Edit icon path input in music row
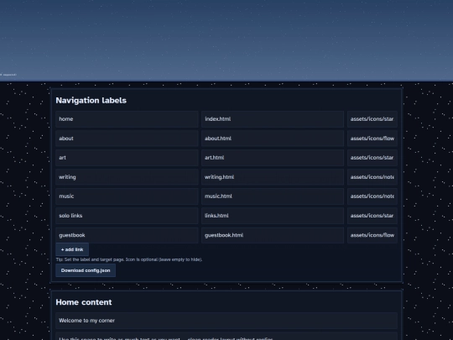This screenshot has height=340, width=453. coord(372,196)
